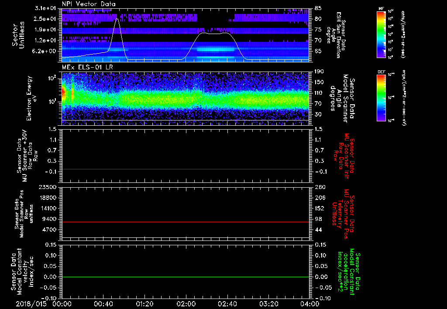This screenshot has width=447, height=309.
Task: Click the "260" telemetry tick label
Action: (x=320, y=187)
